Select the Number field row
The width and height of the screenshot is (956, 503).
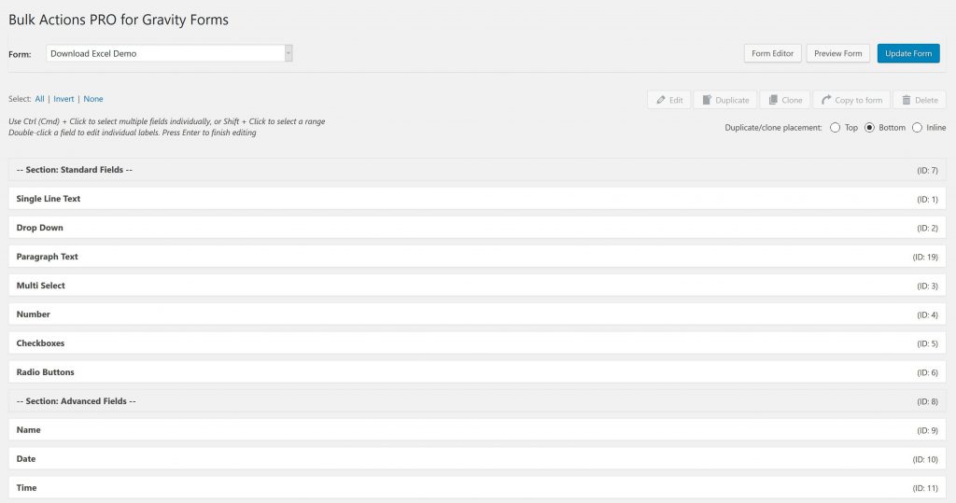click(x=477, y=314)
